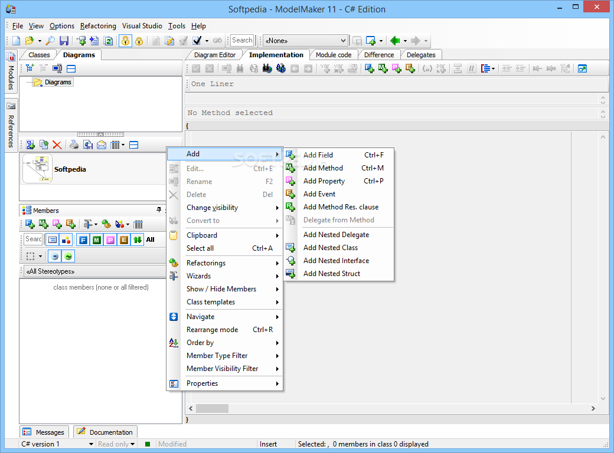Click refactoring gear icon in Members toolbar

click(x=106, y=224)
